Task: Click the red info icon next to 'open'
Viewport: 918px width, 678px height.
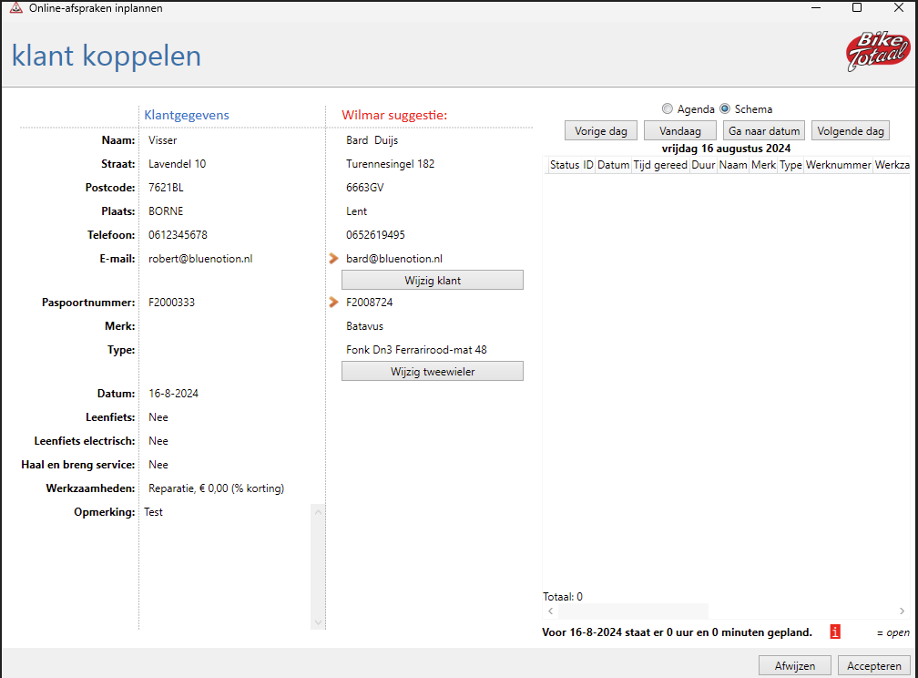Action: pyautogui.click(x=834, y=632)
